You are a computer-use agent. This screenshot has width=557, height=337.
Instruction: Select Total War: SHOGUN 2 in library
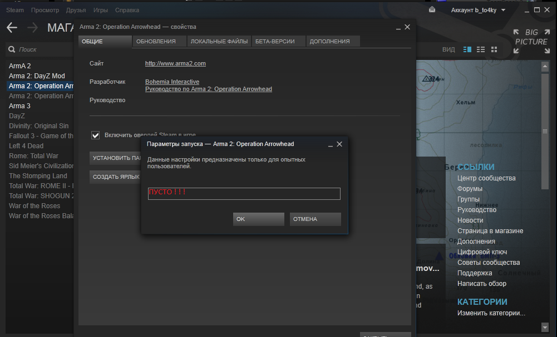[x=41, y=195]
